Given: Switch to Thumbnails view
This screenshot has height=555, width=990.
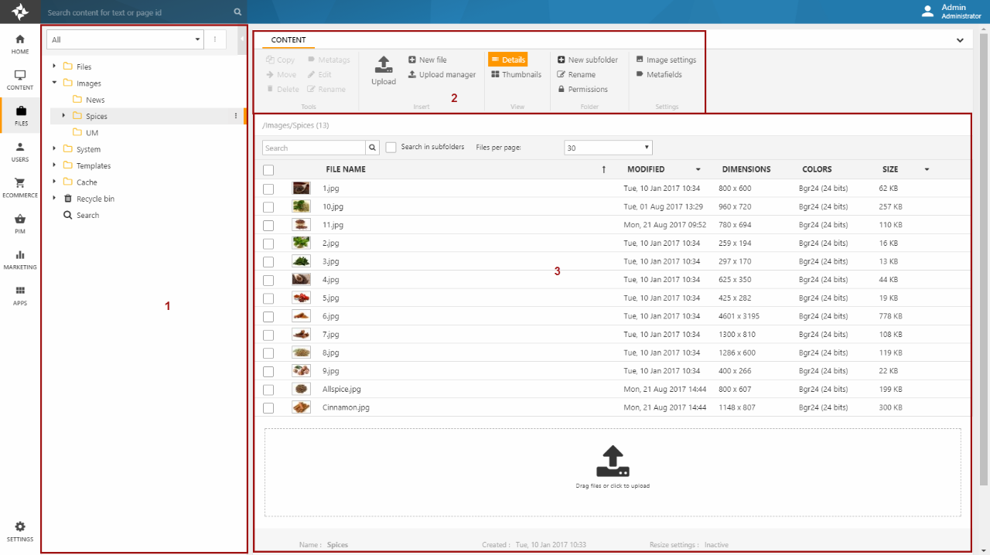Looking at the screenshot, I should click(516, 75).
